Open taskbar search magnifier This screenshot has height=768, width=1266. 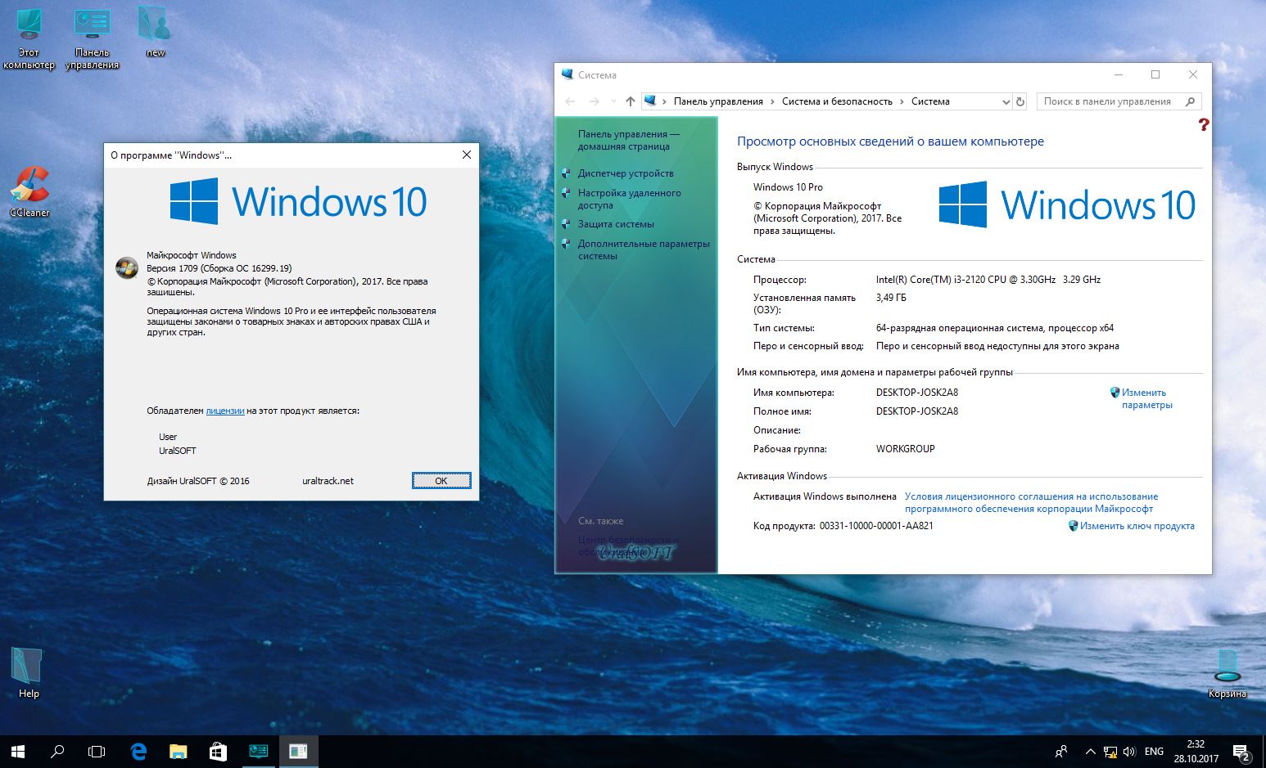click(57, 751)
